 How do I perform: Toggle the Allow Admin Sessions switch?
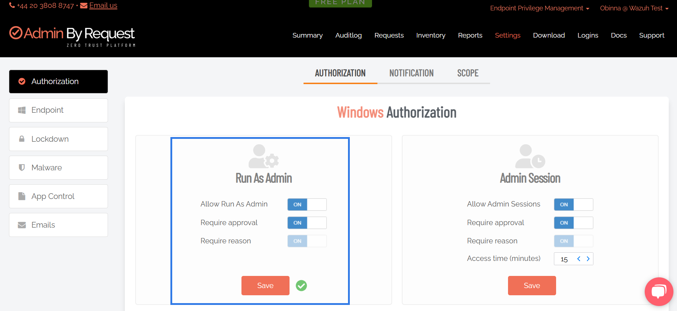click(x=573, y=204)
